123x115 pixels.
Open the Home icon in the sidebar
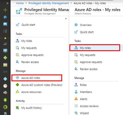pyautogui.click(x=5, y=17)
